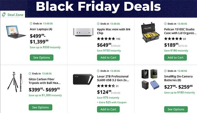Add Apple Mac mini to cart
The height and width of the screenshot is (113, 197).
tap(108, 58)
